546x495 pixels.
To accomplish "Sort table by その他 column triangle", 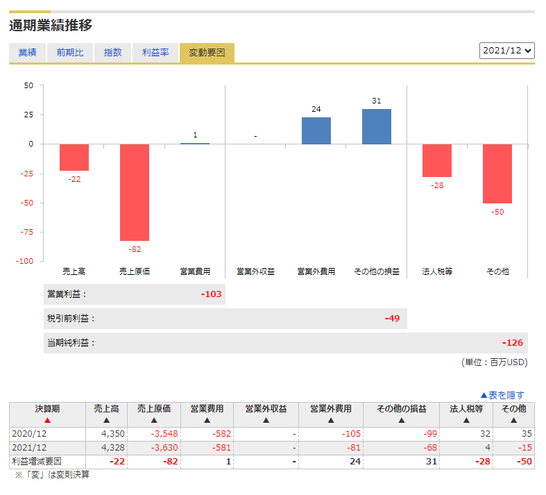I will 513,420.
